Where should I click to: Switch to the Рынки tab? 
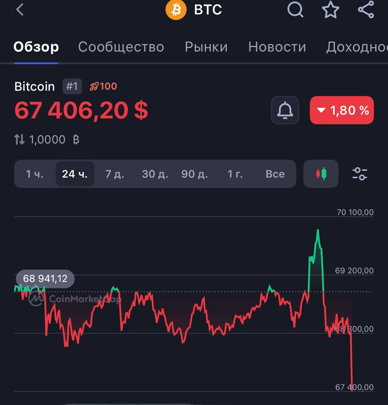pyautogui.click(x=206, y=47)
